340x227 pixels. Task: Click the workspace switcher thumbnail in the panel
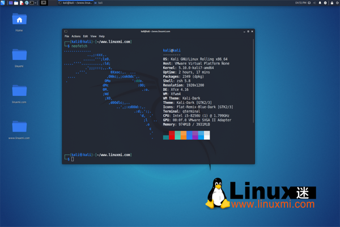[x=44, y=3]
